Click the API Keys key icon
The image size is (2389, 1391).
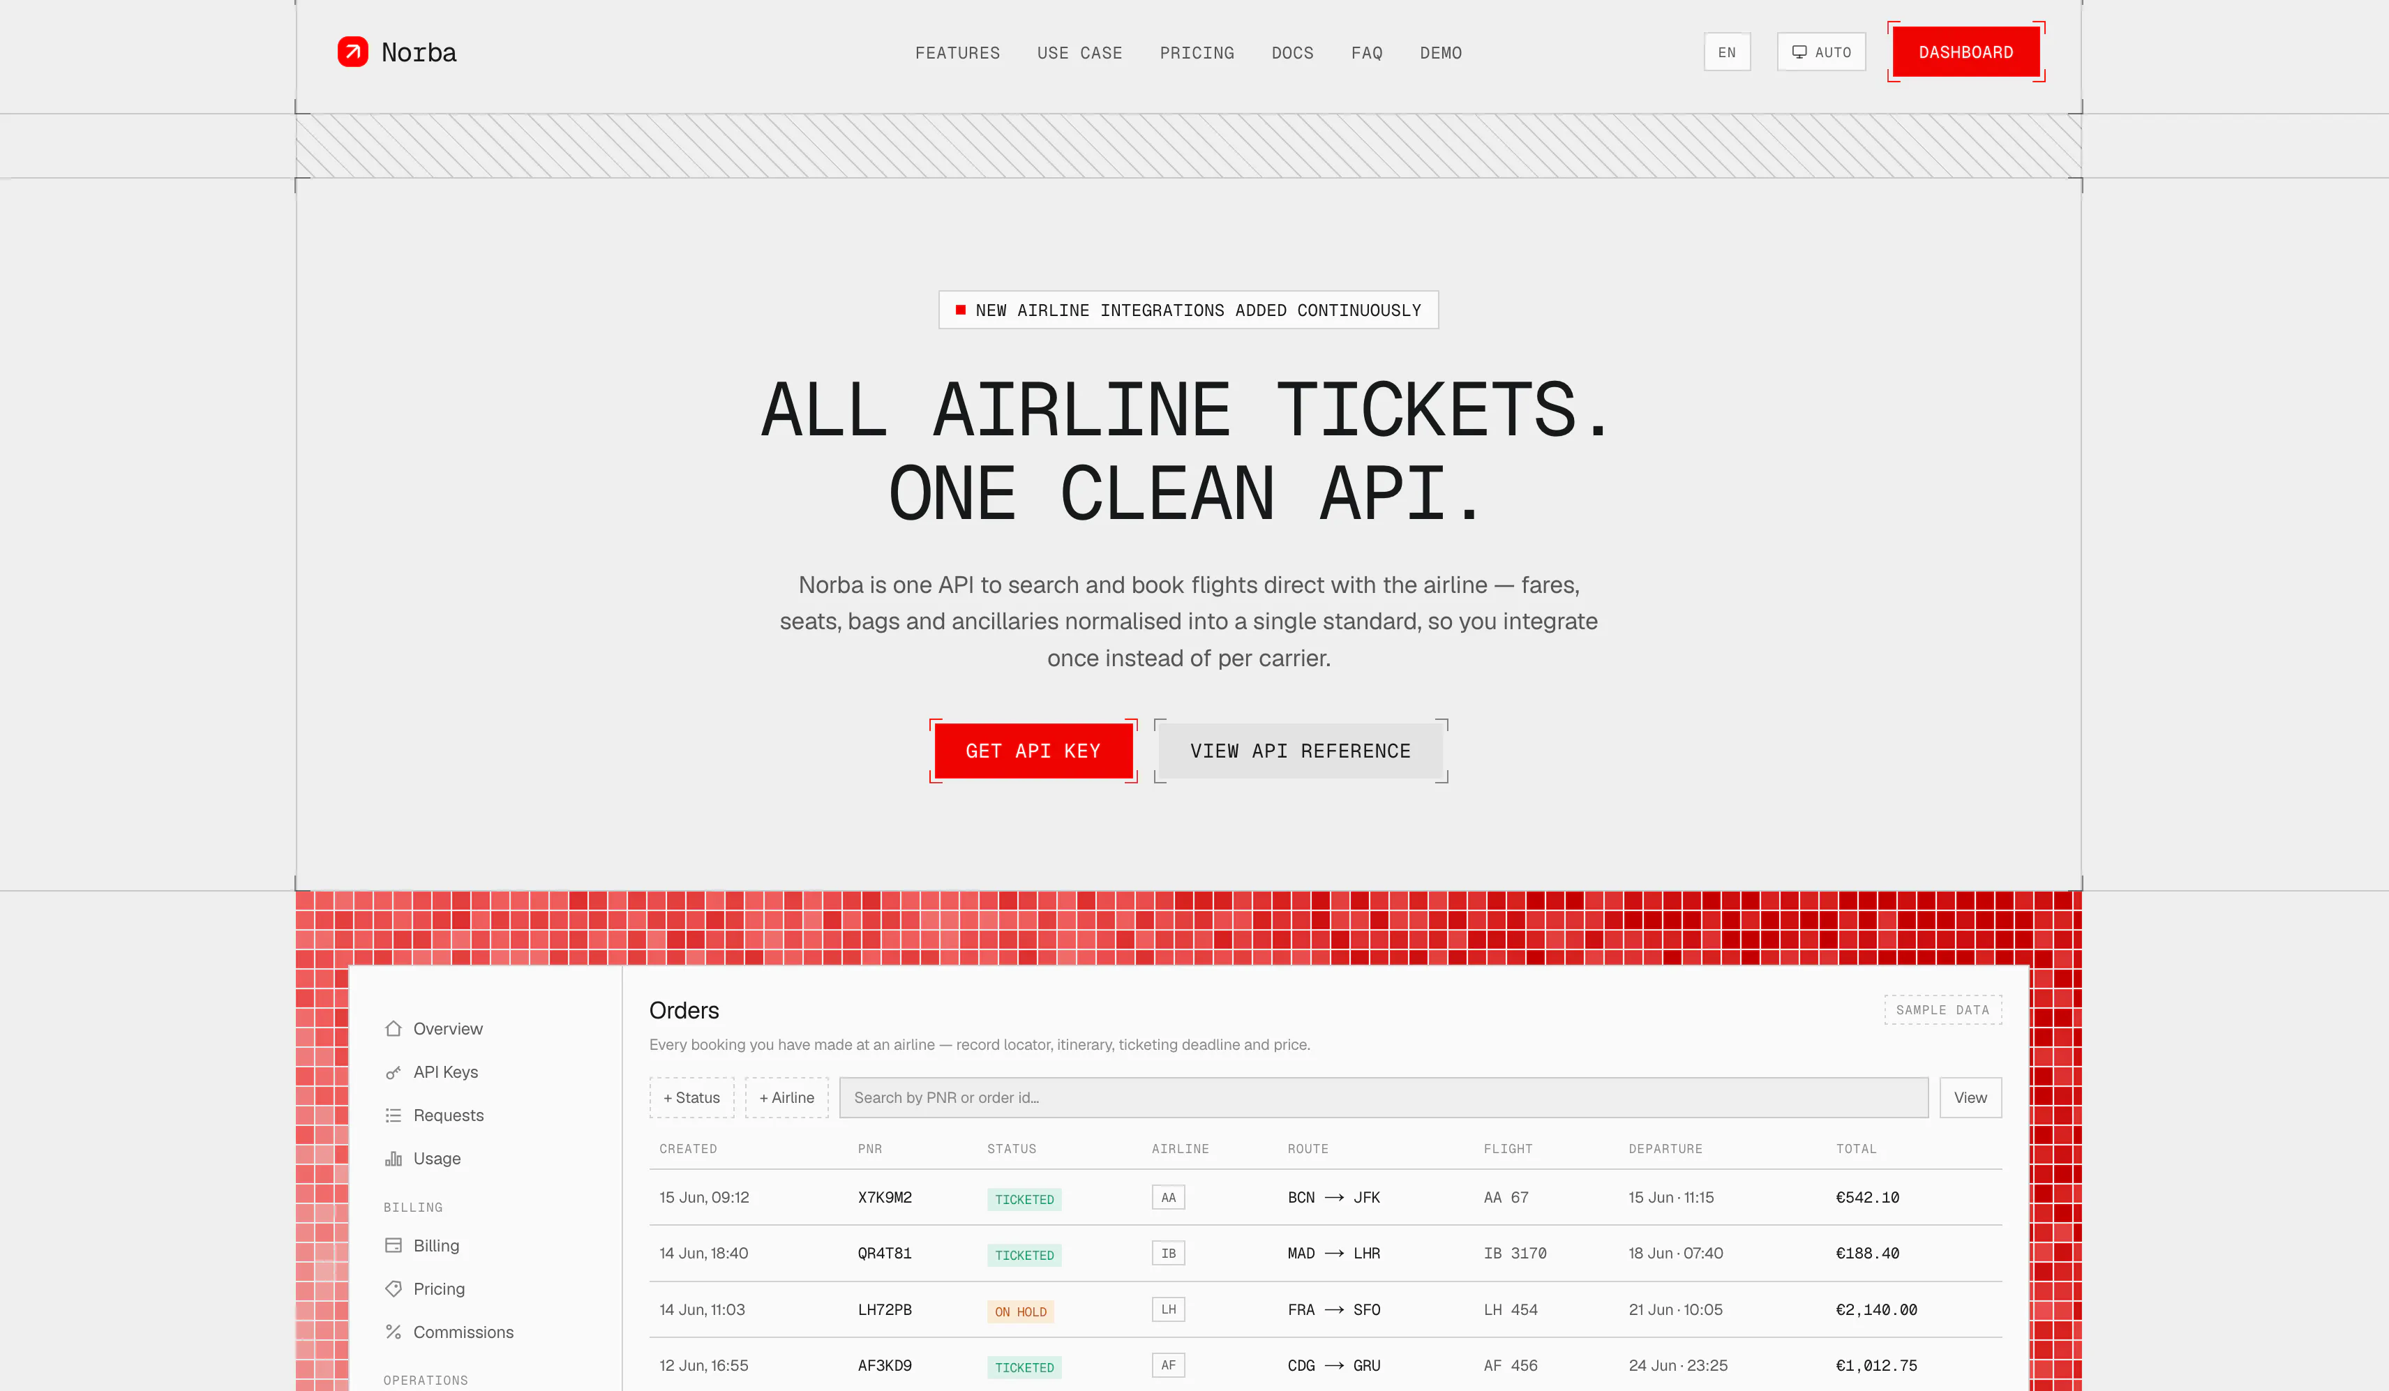point(394,1072)
